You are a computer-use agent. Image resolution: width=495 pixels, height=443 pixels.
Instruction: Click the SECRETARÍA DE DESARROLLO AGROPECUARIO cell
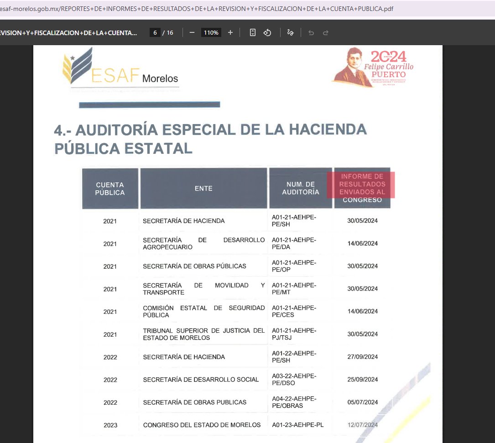tap(203, 244)
